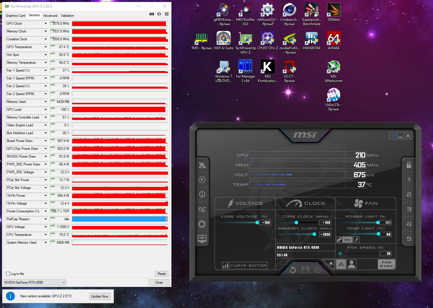
Task: Select the TechPowerUp GPU-Z desktop icon
Action: 245,43
